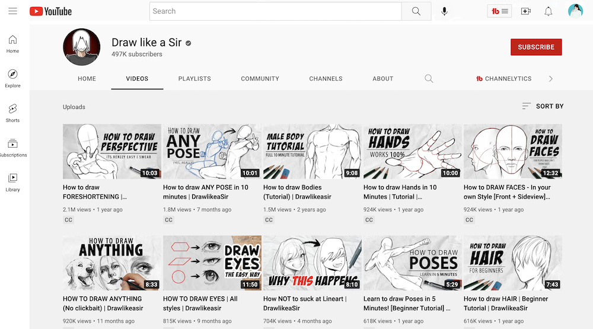Open notifications bell
Screen dimensions: 593x329
(549, 11)
